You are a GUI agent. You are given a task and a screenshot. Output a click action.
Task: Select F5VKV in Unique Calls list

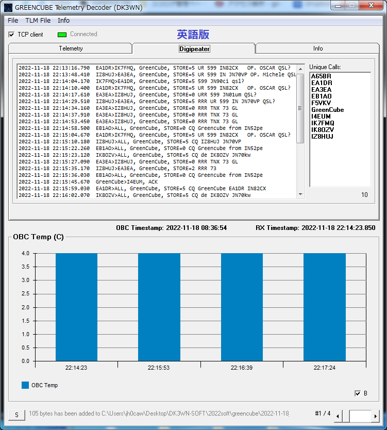coord(321,103)
